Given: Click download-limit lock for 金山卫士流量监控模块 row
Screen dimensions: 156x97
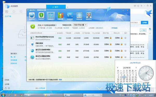Looking at the screenshot, I should pos(111,57).
